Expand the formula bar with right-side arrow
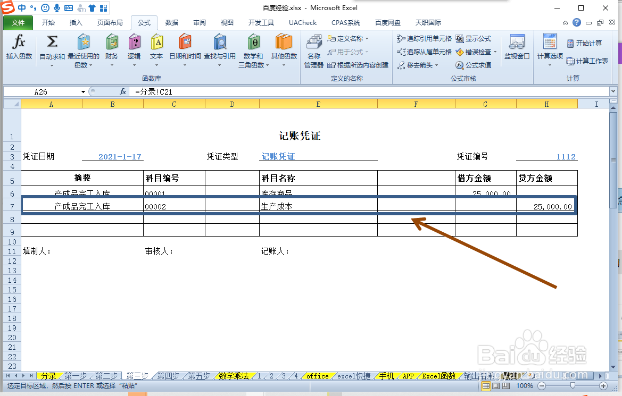This screenshot has height=396, width=622. (613, 91)
